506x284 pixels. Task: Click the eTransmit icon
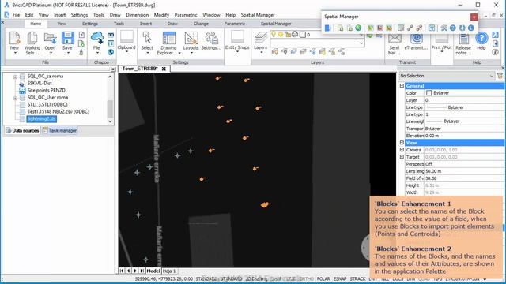(417, 39)
